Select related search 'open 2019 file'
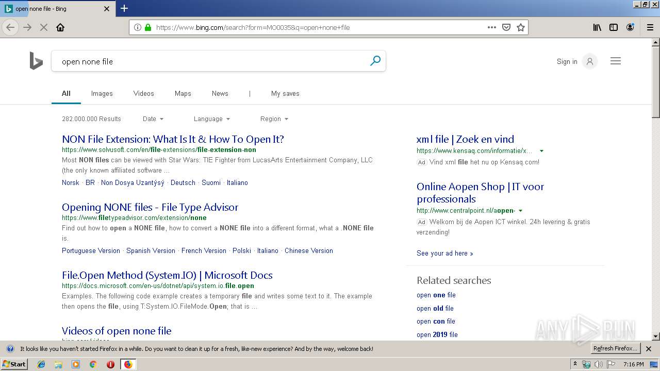Image resolution: width=660 pixels, height=371 pixels. pyautogui.click(x=437, y=335)
